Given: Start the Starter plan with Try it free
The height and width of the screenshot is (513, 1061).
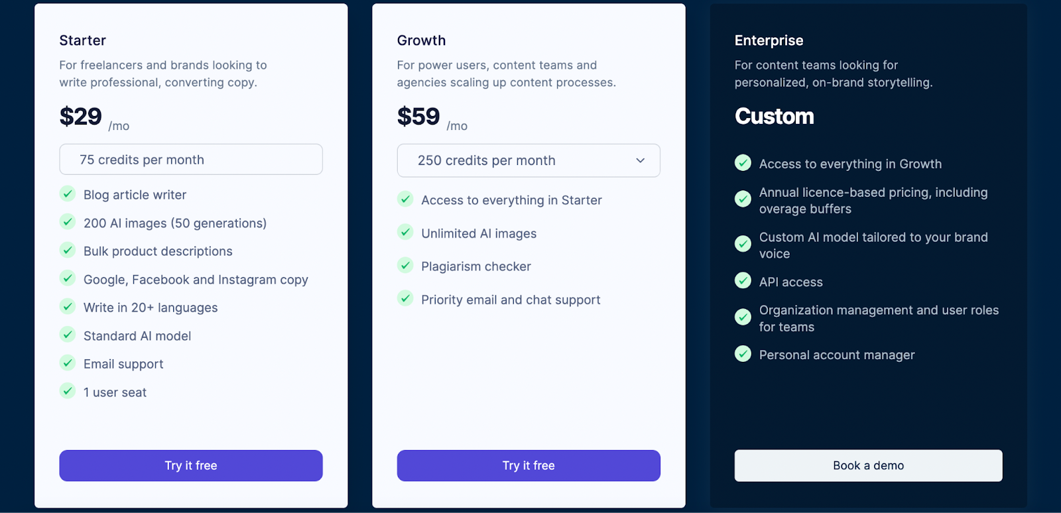Looking at the screenshot, I should [x=191, y=465].
